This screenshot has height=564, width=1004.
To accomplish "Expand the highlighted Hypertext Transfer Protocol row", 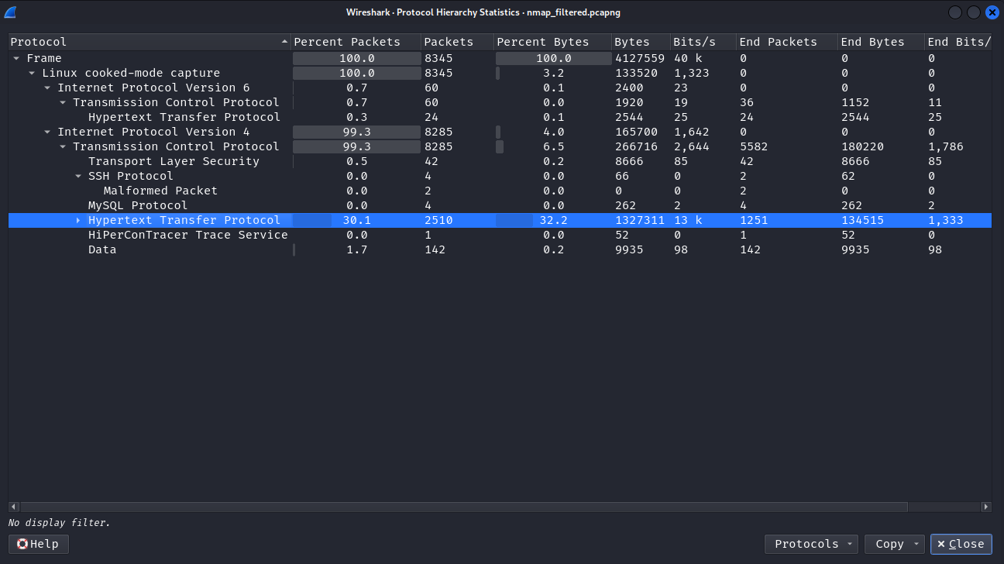I will (78, 221).
